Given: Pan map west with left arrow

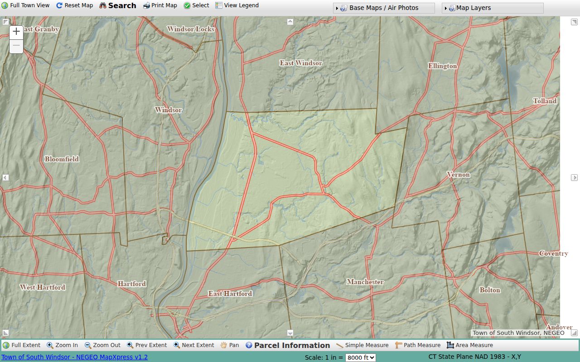Looking at the screenshot, I should (5, 177).
